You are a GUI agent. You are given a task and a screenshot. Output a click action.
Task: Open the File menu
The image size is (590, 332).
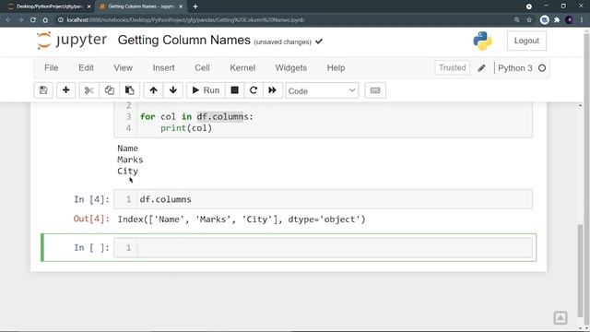click(x=52, y=67)
